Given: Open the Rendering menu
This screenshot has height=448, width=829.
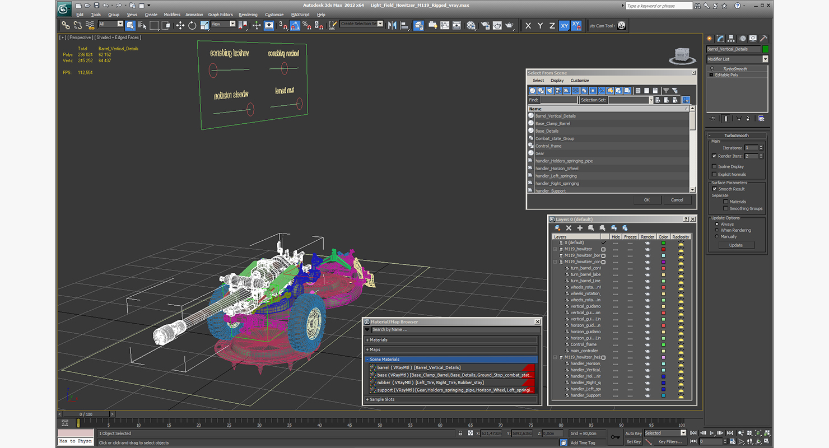Looking at the screenshot, I should pos(248,15).
